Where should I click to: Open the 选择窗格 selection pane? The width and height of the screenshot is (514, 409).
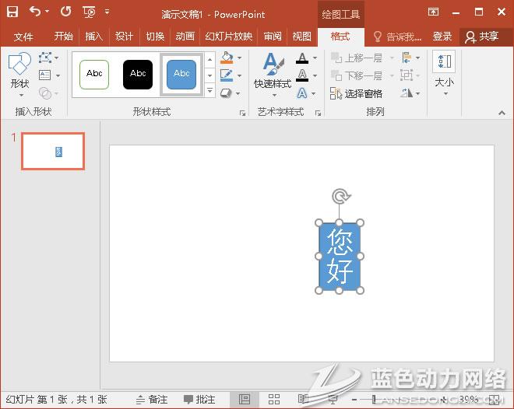(356, 93)
